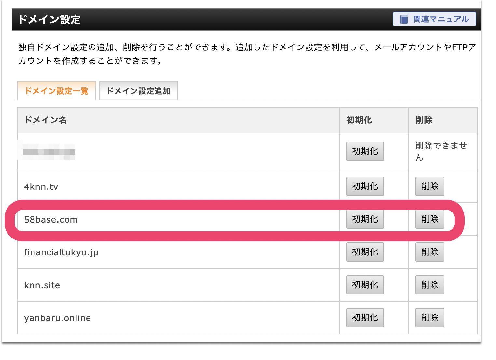This screenshot has height=360, width=496.
Task: Initialize financialtokyo.jp domain
Action: pos(365,252)
